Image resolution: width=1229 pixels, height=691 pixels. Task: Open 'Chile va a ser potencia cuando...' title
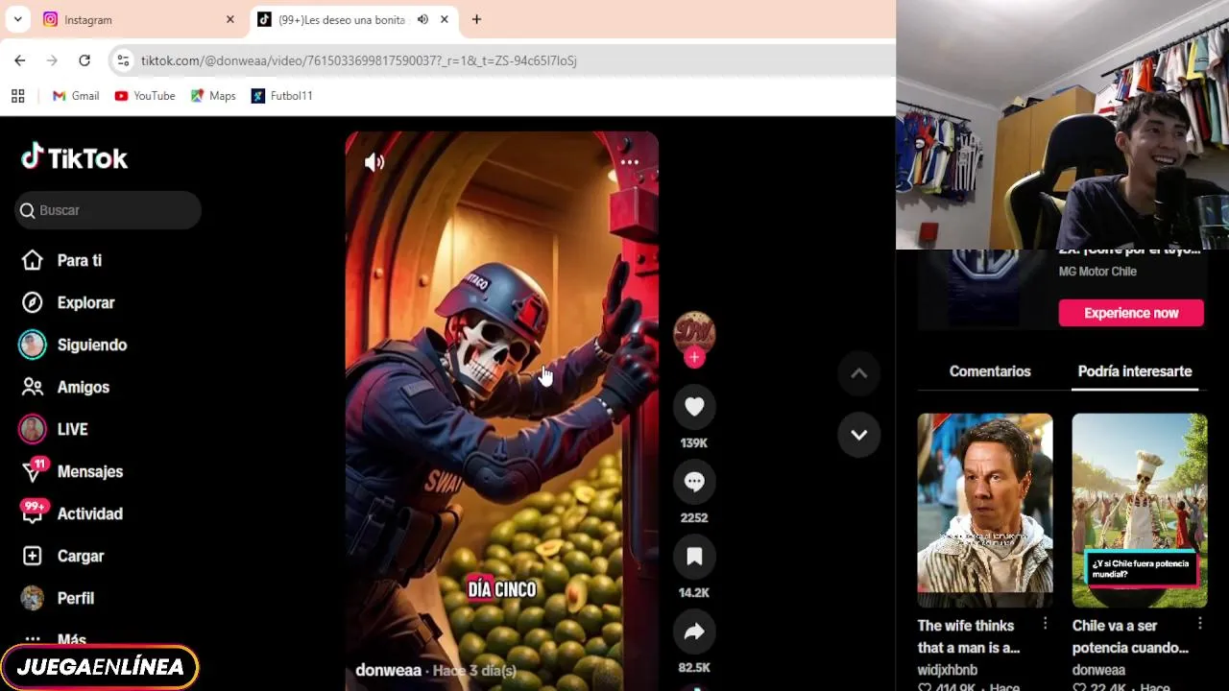click(1130, 636)
